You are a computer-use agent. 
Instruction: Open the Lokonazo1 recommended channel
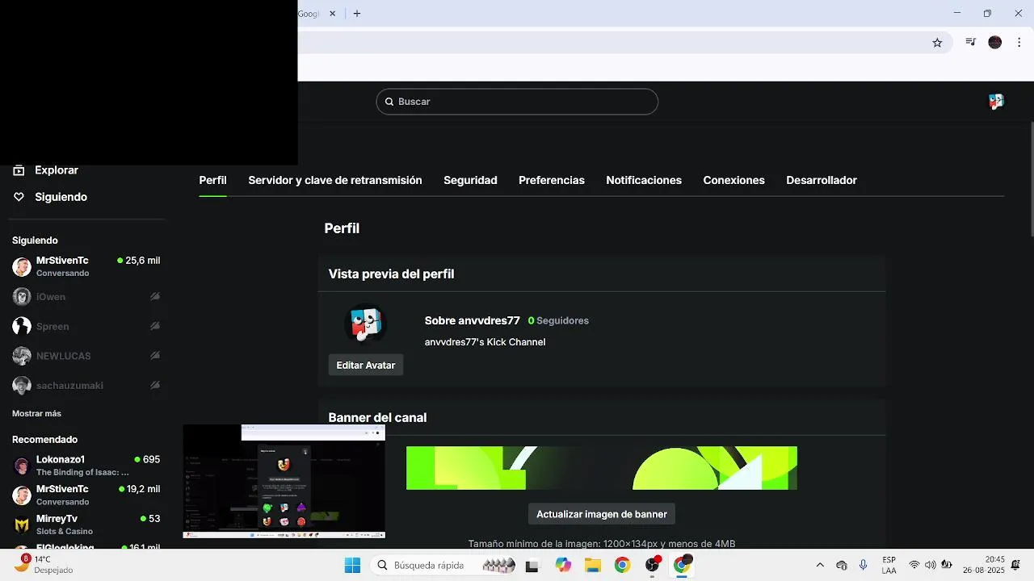[x=86, y=466]
